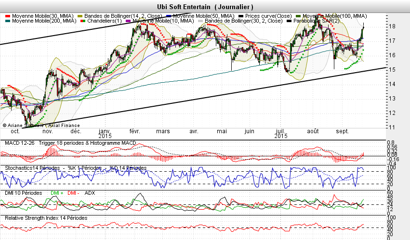Click the déc. month label on time axis

click(76, 131)
